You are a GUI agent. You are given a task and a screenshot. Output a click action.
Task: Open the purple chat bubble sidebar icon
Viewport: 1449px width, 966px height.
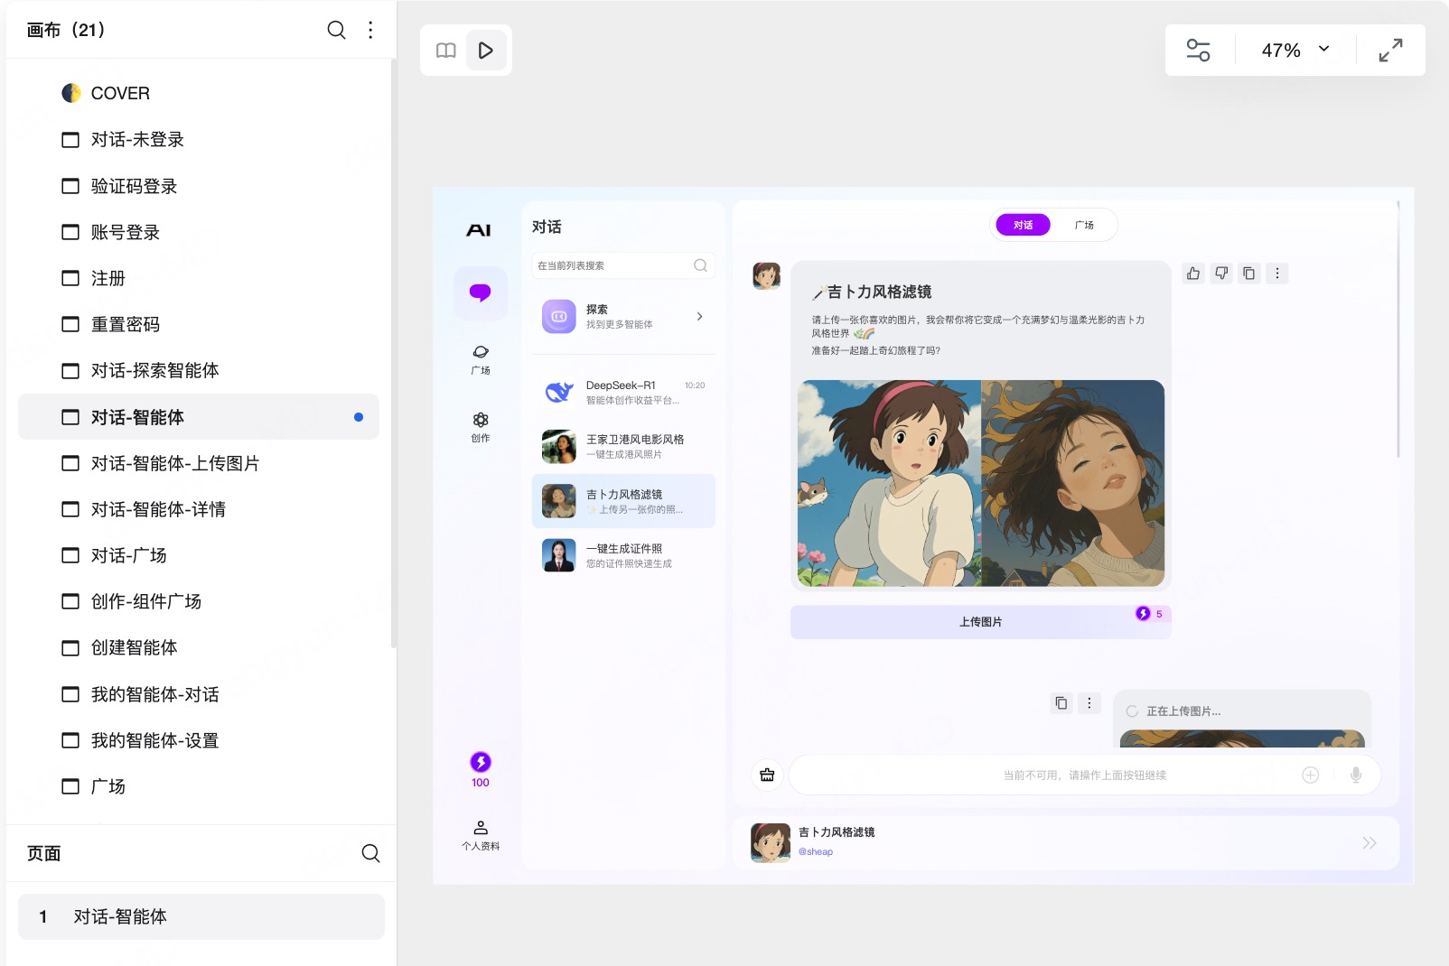tap(481, 293)
